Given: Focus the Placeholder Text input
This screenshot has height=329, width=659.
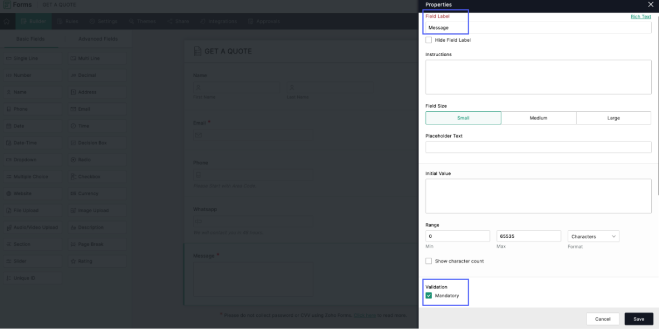Looking at the screenshot, I should click(538, 147).
